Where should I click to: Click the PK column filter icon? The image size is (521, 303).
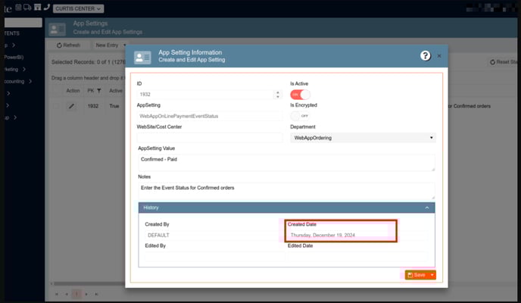point(98,91)
